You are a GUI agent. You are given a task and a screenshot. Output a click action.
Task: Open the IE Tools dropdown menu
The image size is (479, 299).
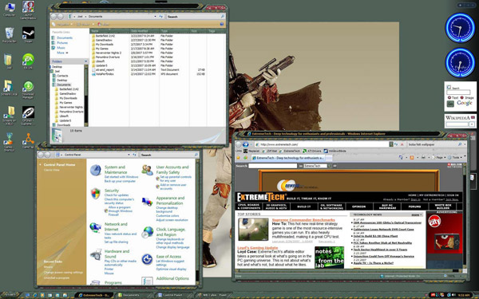click(x=455, y=157)
